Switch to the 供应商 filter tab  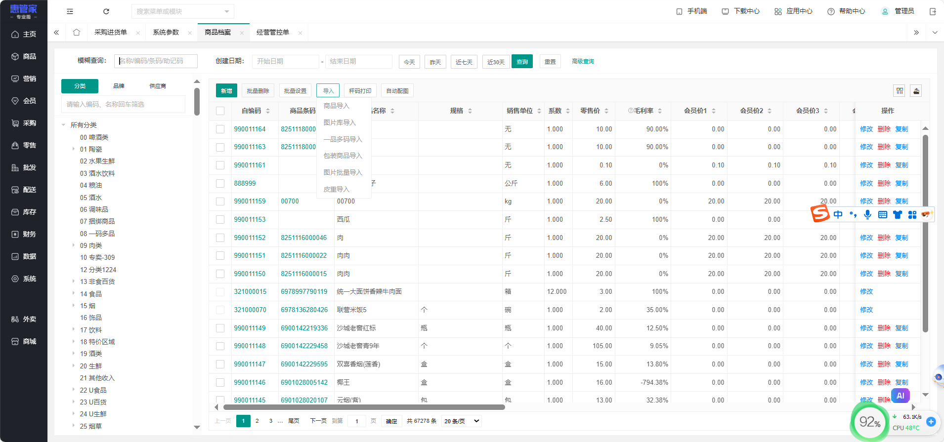pyautogui.click(x=158, y=86)
